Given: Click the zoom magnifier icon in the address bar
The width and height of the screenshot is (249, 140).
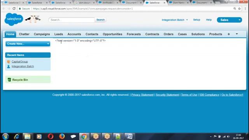Looking at the screenshot, I should point(235,9).
